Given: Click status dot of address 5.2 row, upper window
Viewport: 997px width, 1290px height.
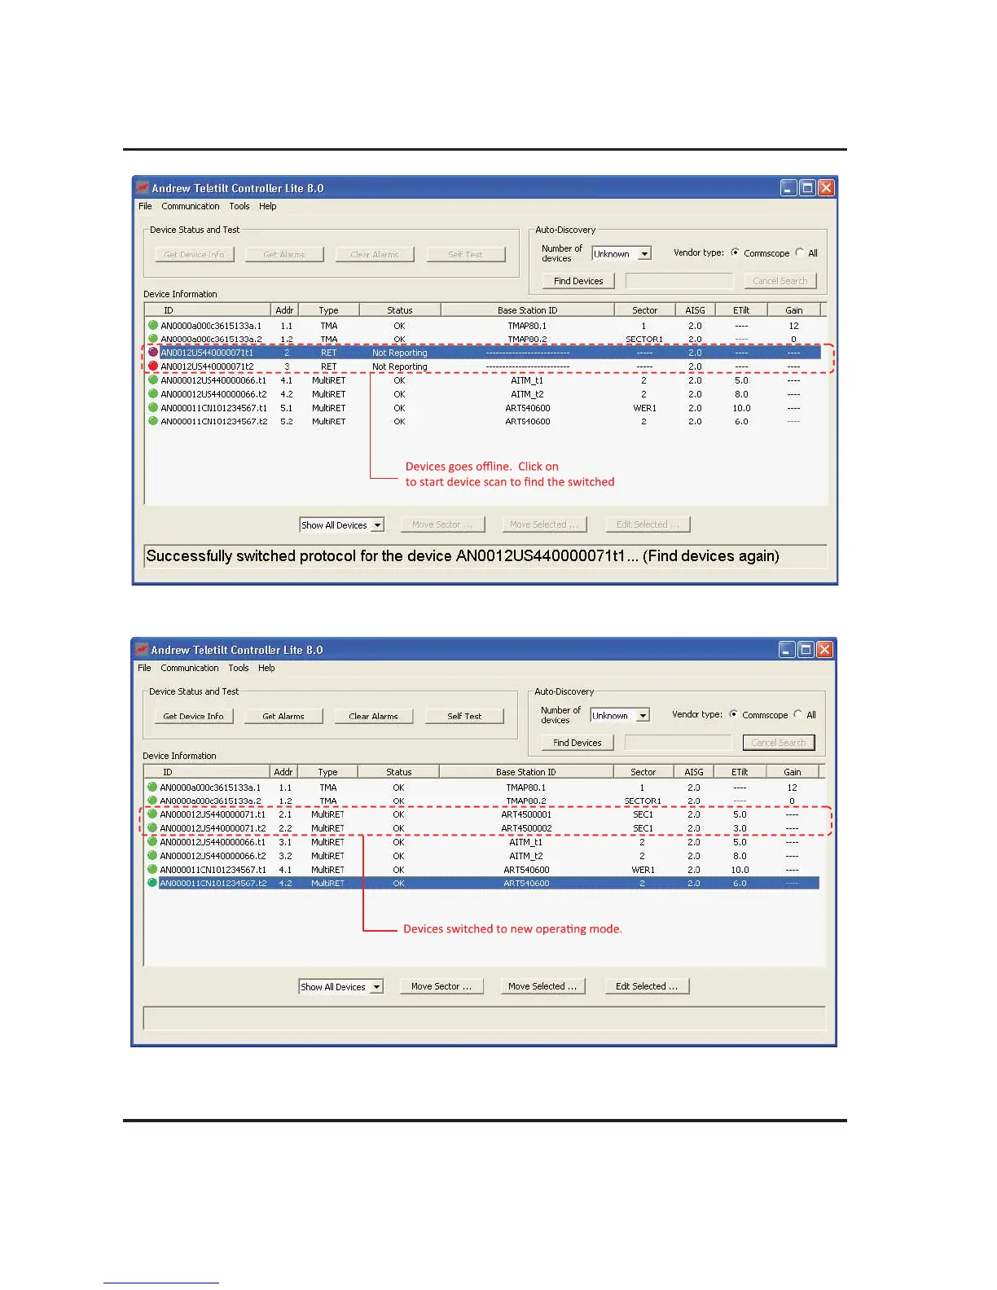Looking at the screenshot, I should [153, 422].
